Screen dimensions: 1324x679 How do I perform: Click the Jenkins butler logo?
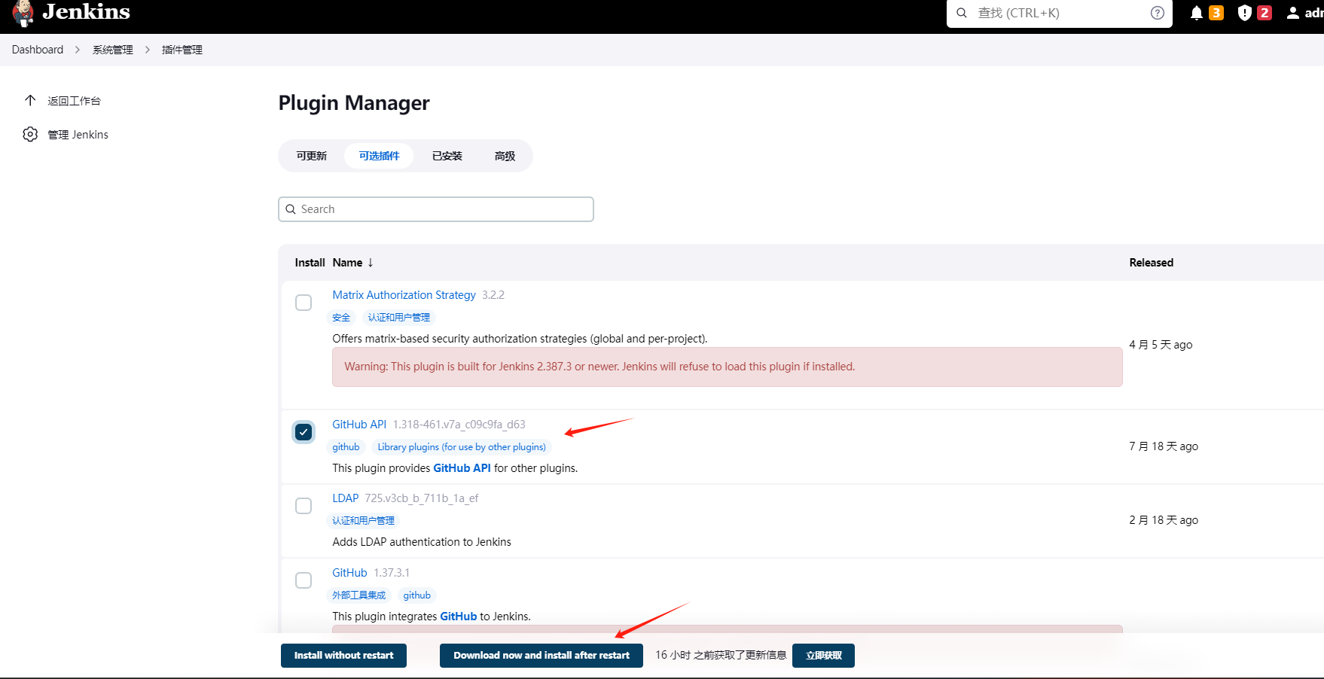(x=23, y=13)
